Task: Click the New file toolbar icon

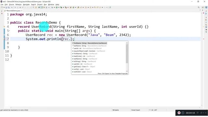Action: point(2,7)
